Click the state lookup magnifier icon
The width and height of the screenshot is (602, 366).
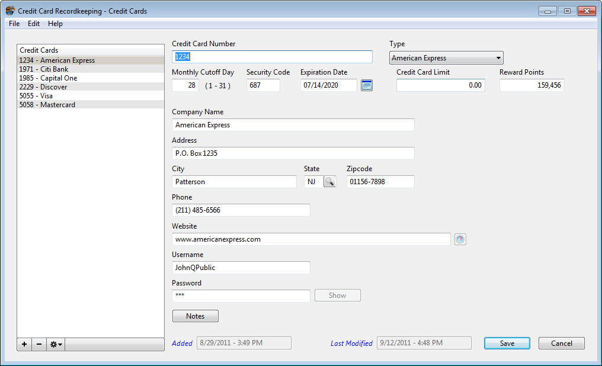point(329,181)
